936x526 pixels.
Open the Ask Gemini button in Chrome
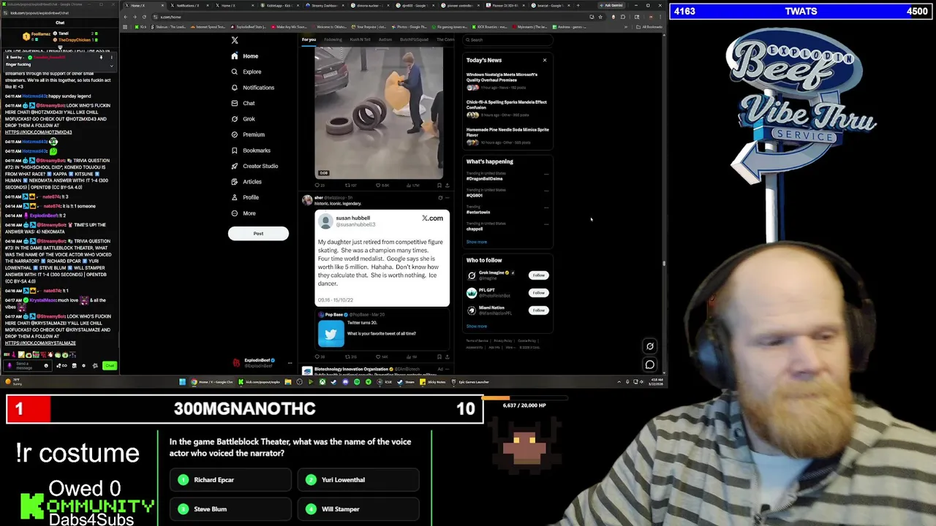click(613, 5)
